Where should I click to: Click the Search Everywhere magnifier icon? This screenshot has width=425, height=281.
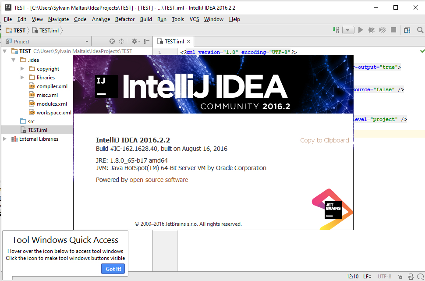point(420,30)
